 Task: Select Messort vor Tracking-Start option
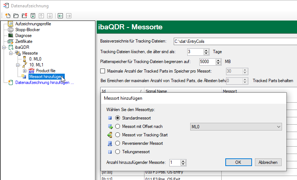tap(118, 135)
